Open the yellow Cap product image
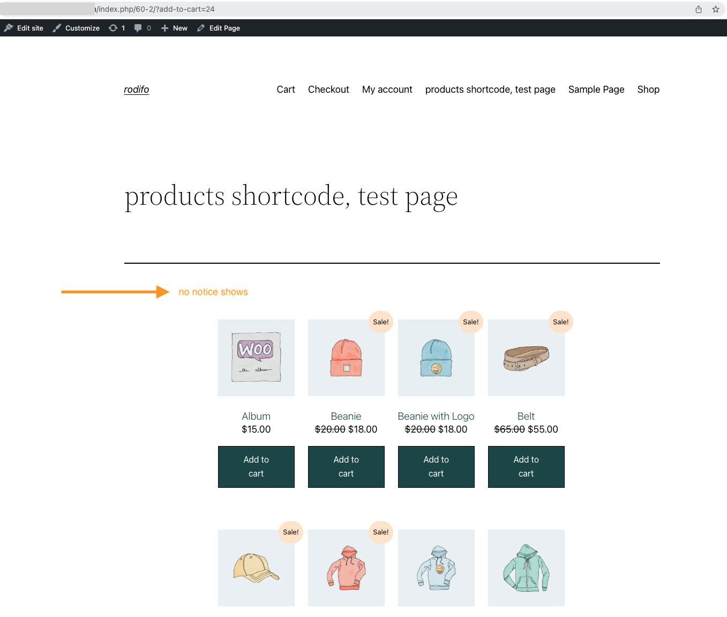This screenshot has height=617, width=727. click(256, 568)
